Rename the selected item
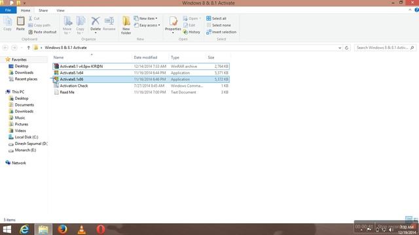The image size is (419, 235). [x=109, y=23]
